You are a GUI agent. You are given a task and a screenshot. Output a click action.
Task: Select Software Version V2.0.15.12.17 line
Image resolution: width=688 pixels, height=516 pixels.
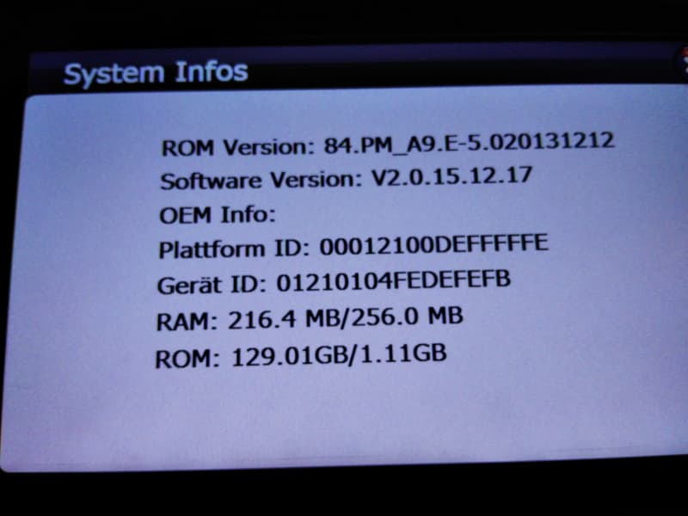(x=347, y=179)
